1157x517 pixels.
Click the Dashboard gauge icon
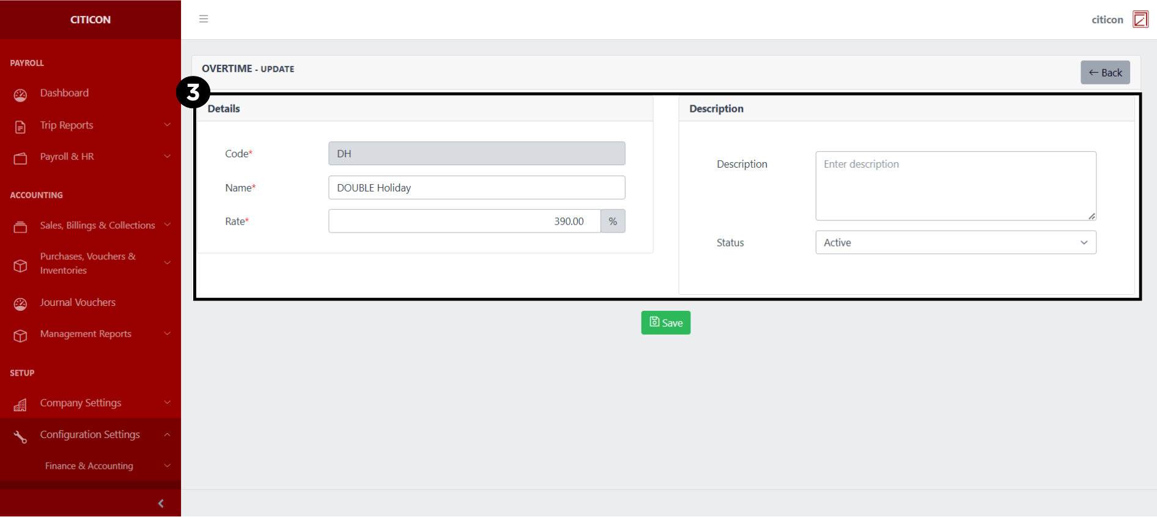(x=20, y=95)
